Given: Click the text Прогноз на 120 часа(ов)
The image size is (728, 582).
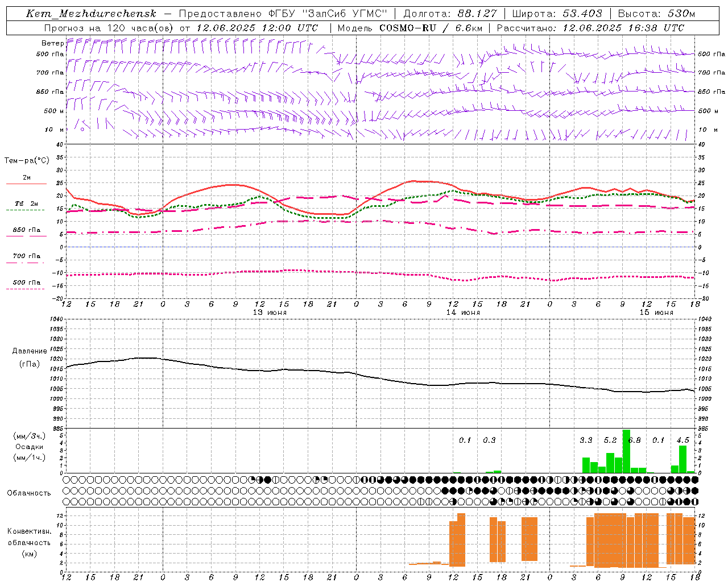Looking at the screenshot, I should tap(110, 28).
